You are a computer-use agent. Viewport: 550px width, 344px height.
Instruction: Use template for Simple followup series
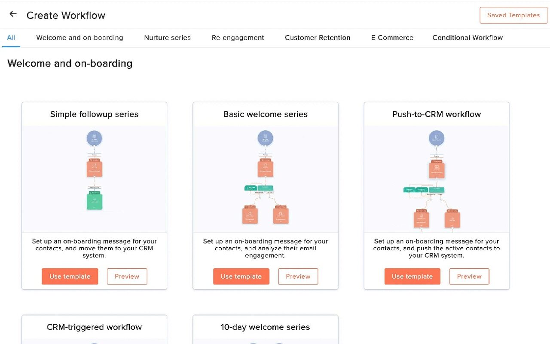[x=70, y=276]
